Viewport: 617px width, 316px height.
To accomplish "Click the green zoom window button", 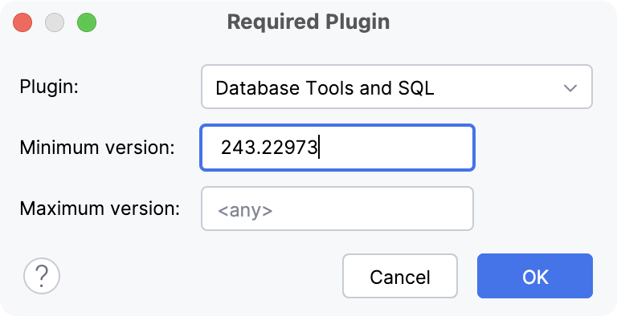I will [87, 22].
